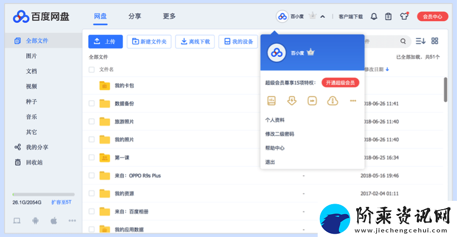Switch to grid view icon
Image resolution: width=457 pixels, height=237 pixels.
point(435,41)
